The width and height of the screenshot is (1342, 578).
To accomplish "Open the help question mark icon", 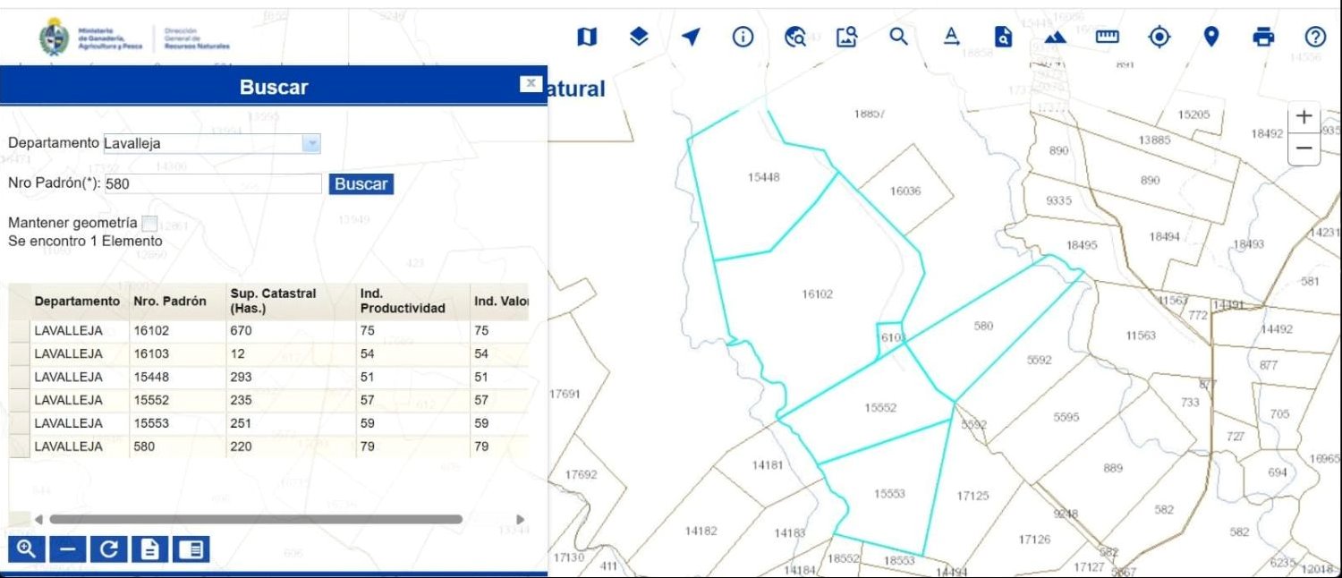I will [x=1314, y=37].
